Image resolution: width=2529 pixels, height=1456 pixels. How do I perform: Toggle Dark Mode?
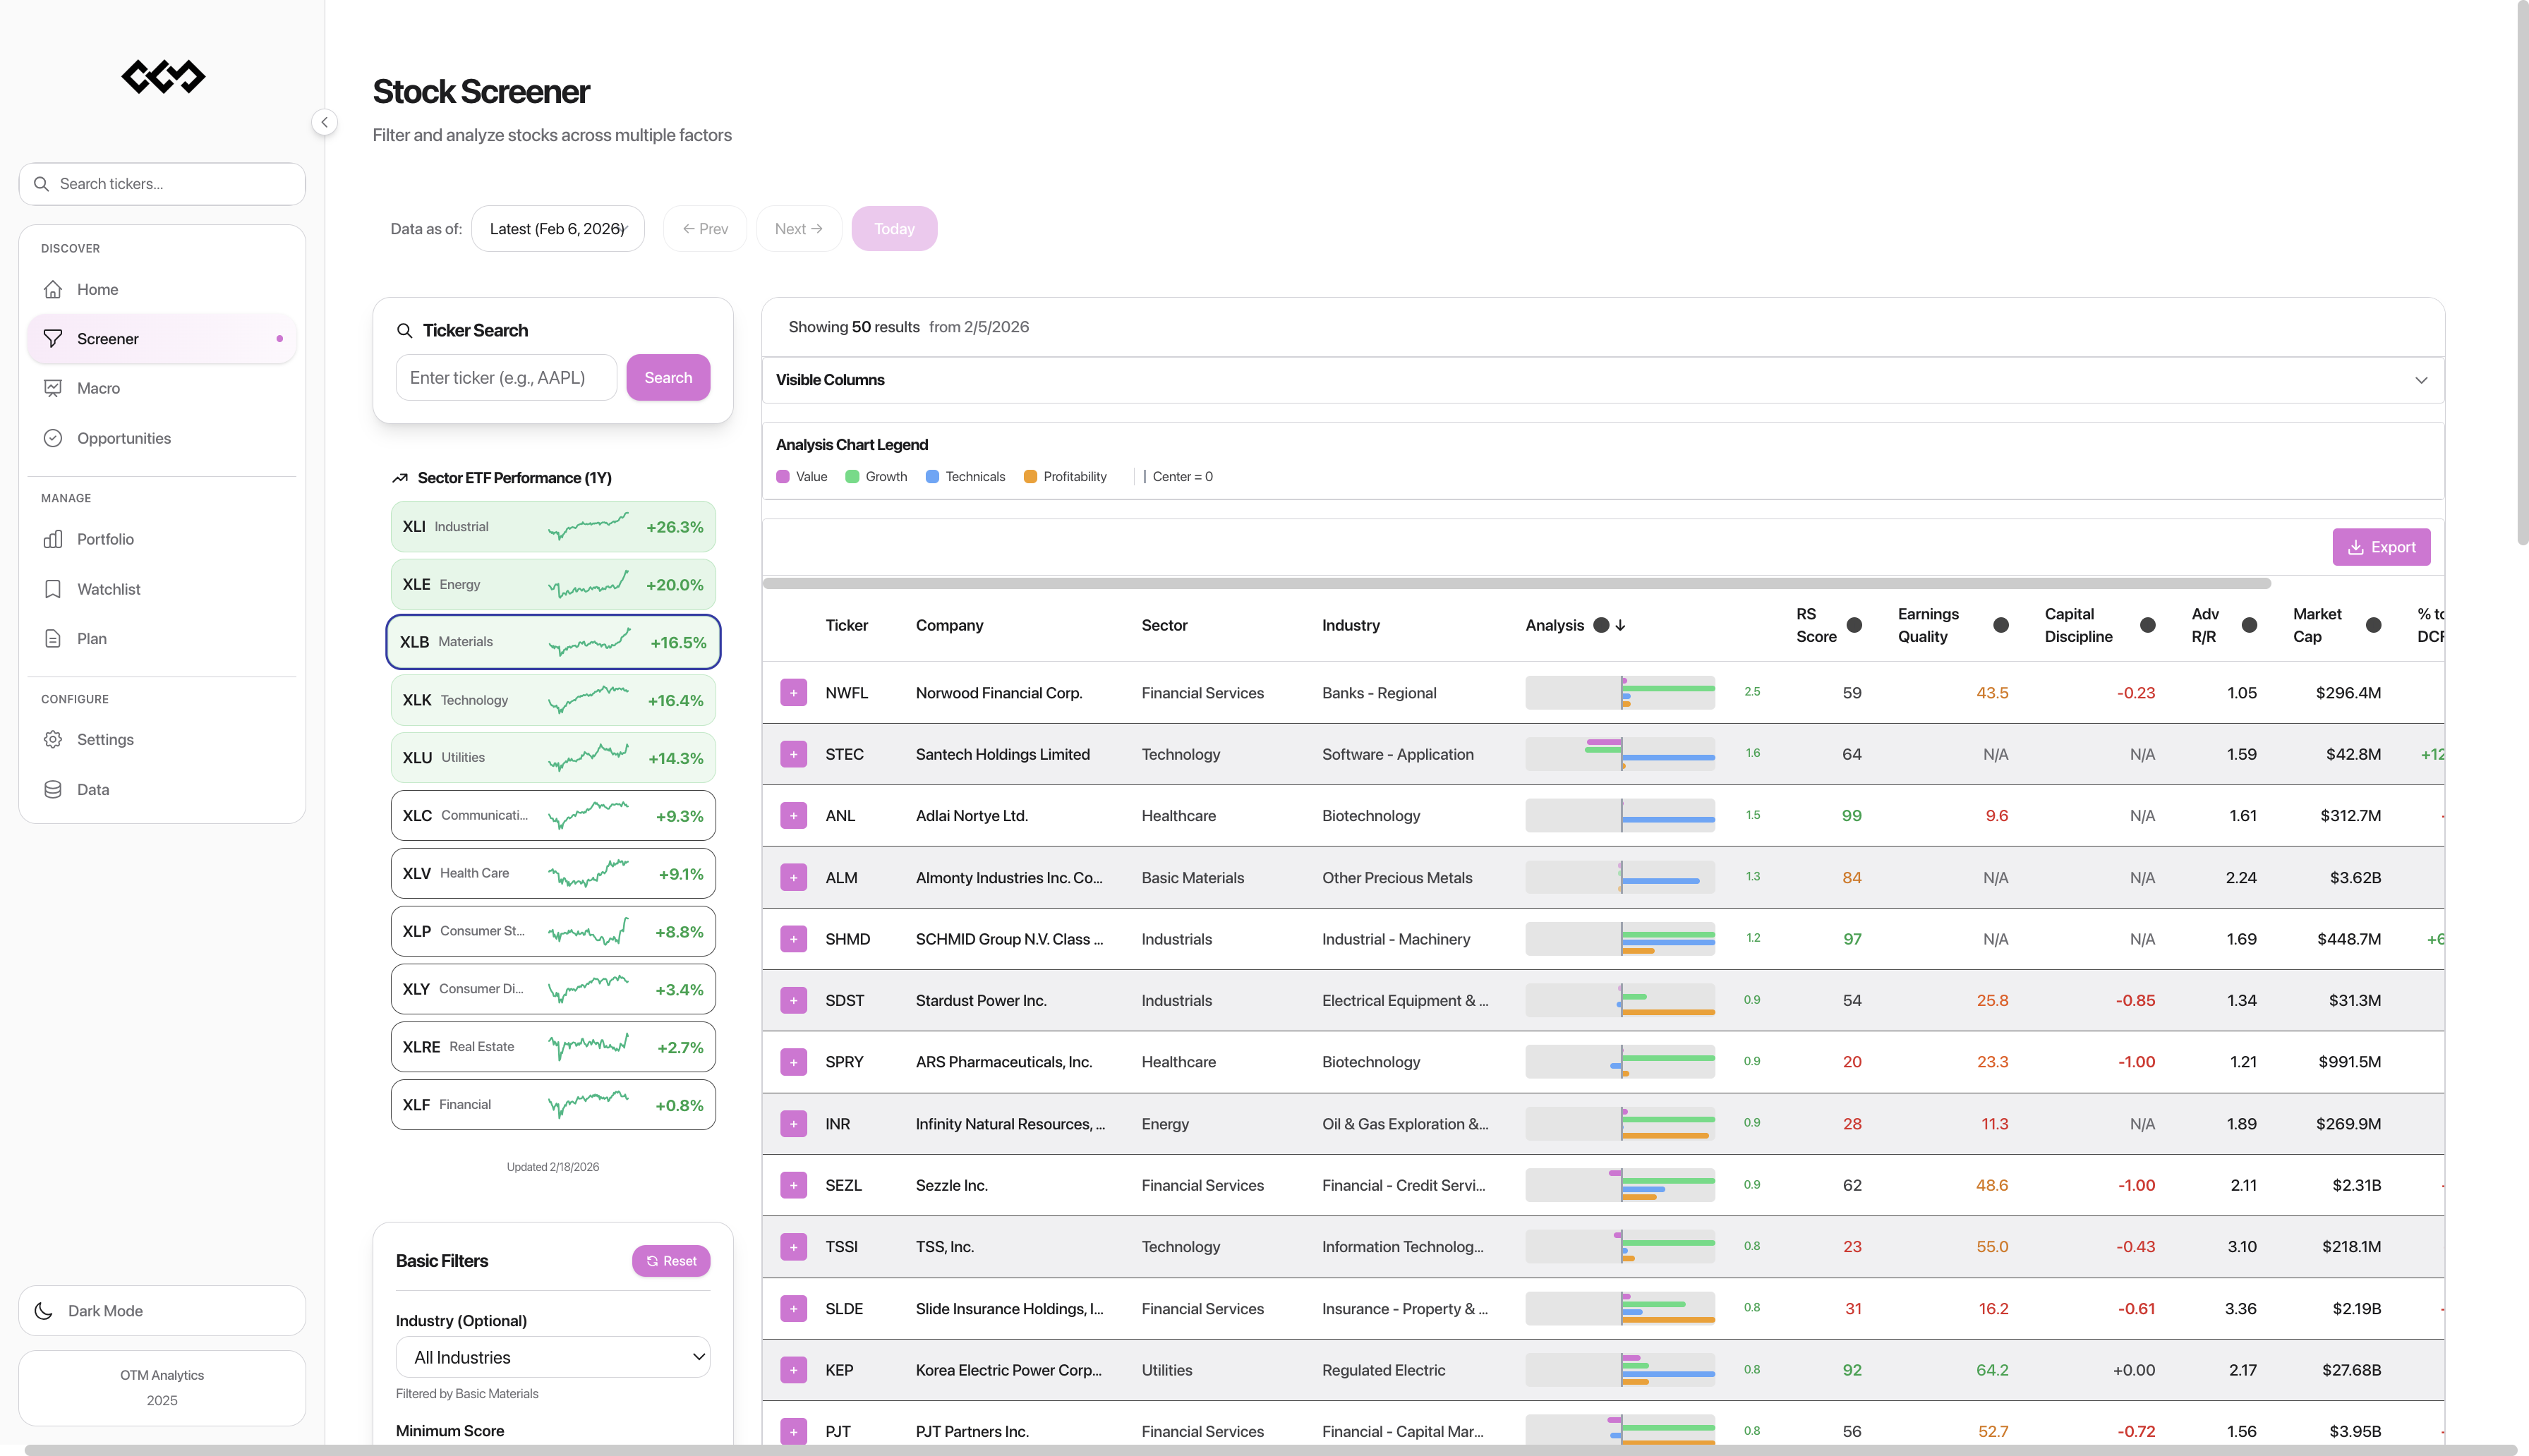161,1310
